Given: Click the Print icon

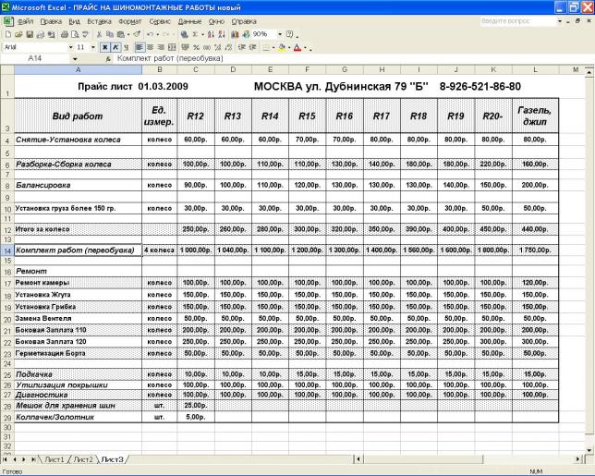Looking at the screenshot, I should coord(65,34).
